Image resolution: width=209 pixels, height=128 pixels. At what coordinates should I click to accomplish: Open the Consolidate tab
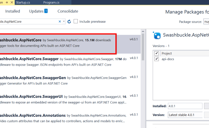point(68,11)
